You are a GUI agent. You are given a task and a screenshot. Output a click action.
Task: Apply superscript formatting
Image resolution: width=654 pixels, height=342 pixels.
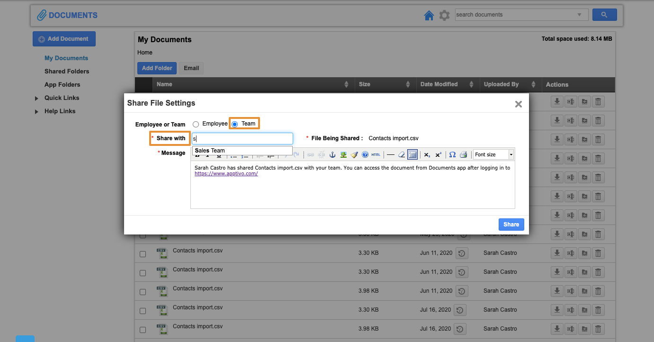pos(438,154)
